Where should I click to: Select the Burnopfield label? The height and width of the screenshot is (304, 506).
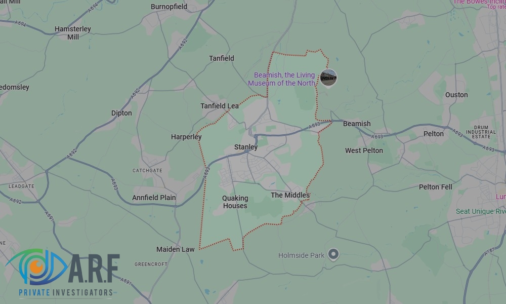[169, 7]
